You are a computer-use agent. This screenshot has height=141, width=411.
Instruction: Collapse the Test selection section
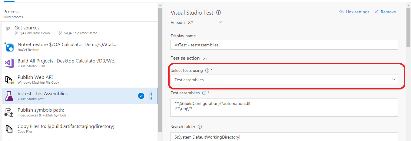click(205, 58)
